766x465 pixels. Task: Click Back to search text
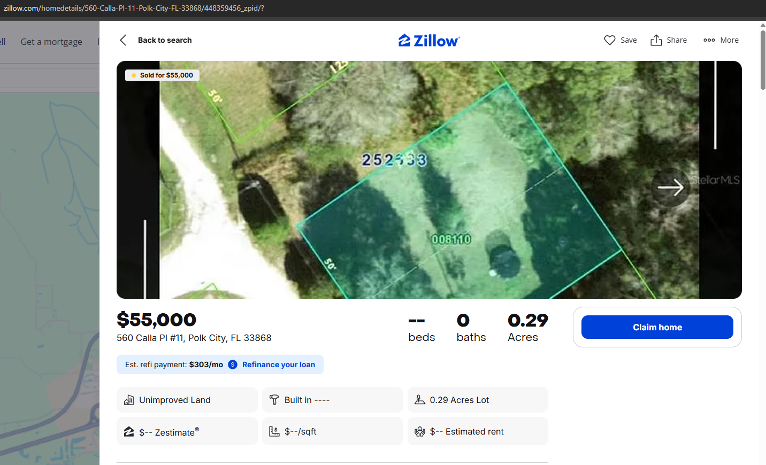(165, 40)
